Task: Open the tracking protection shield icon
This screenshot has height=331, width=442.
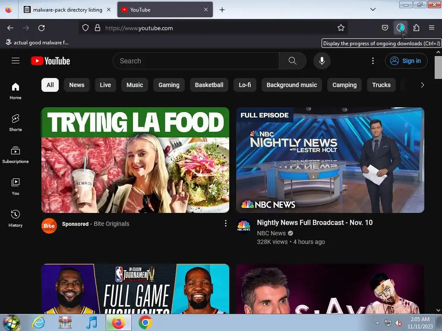Action: pos(85,28)
